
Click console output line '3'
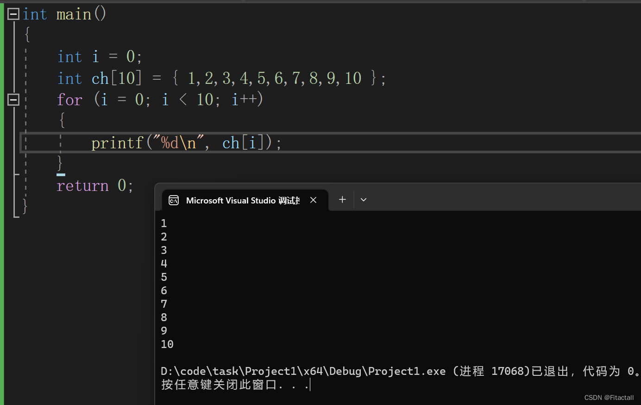(164, 250)
